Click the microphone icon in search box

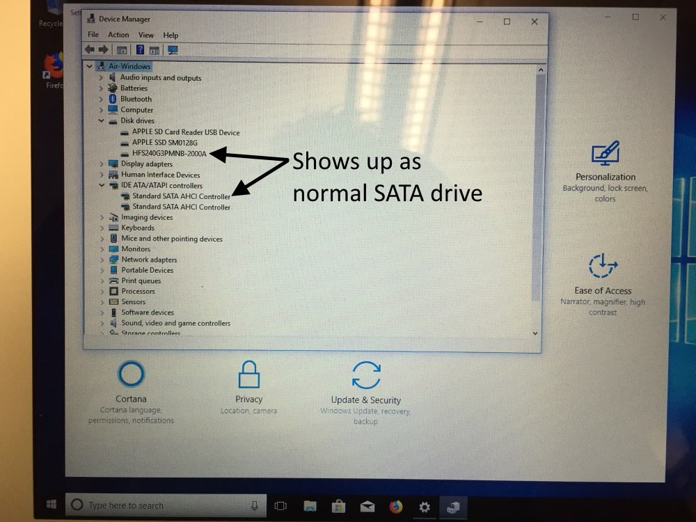click(254, 505)
